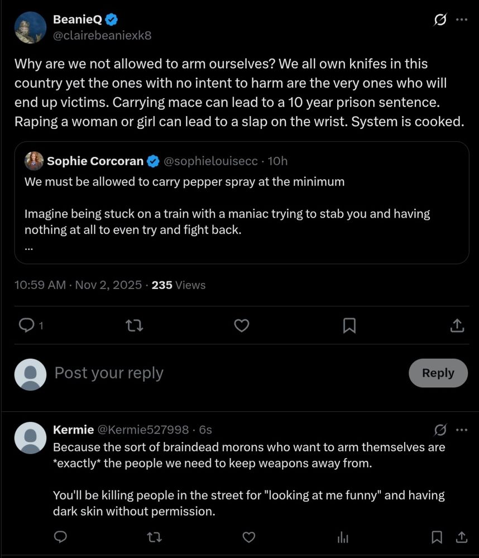Viewport: 479px width, 558px height.
Task: Reply to Kermie's comment
Action: coord(60,537)
